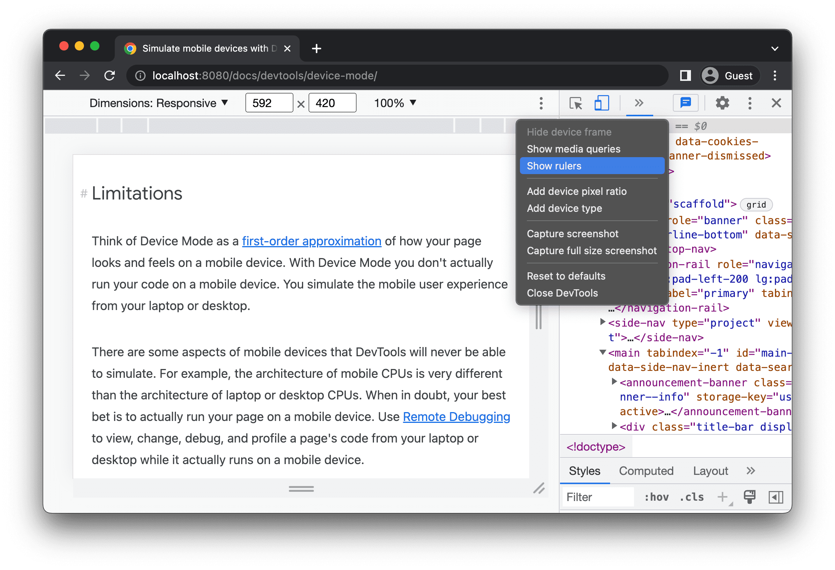
Task: Select Capture full size screenshot option
Action: click(x=590, y=251)
